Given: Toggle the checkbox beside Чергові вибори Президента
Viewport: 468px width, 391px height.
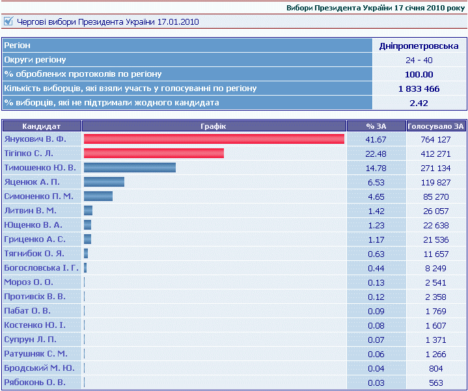Looking at the screenshot, I should (8, 21).
